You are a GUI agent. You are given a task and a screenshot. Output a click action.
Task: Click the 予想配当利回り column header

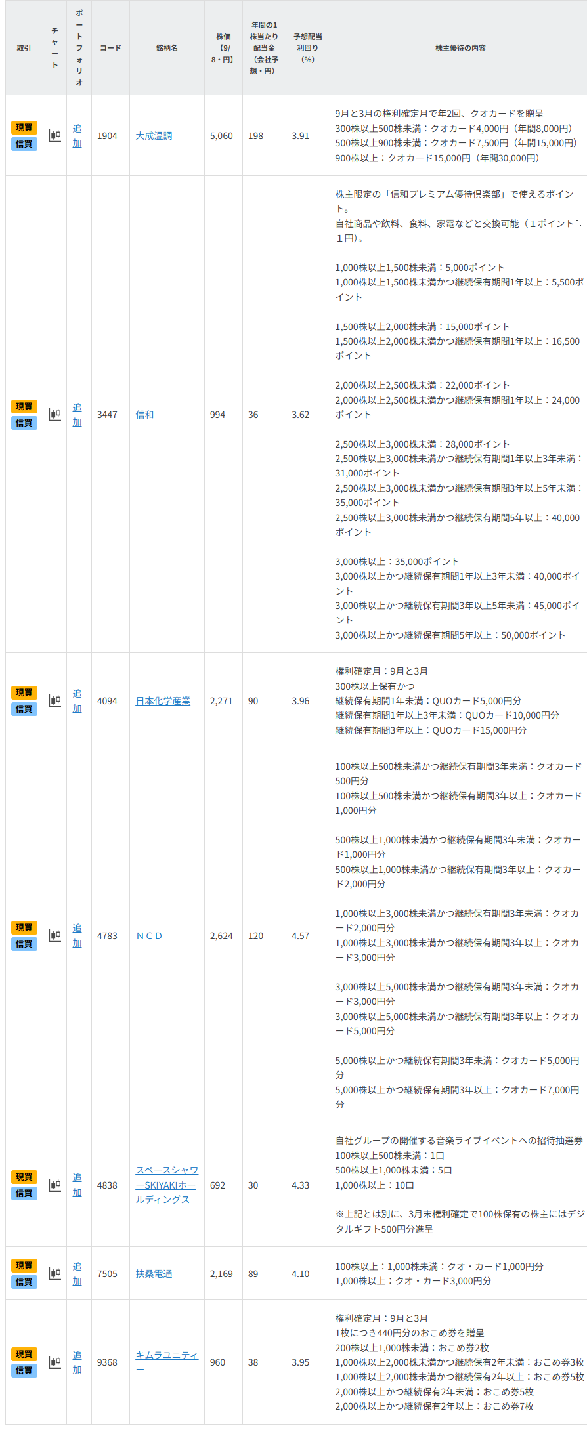point(308,48)
